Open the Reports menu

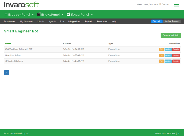88,22
